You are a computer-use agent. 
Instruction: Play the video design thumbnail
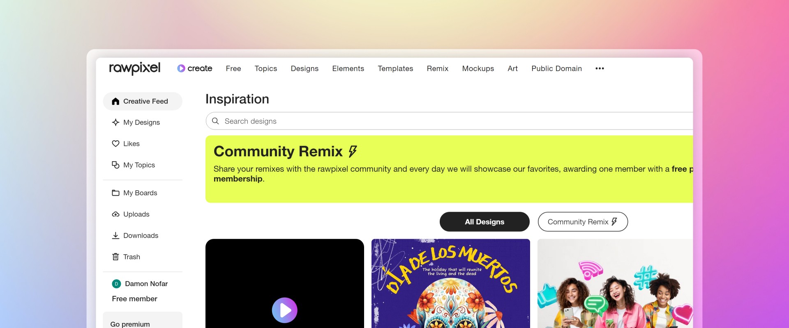pyautogui.click(x=285, y=310)
